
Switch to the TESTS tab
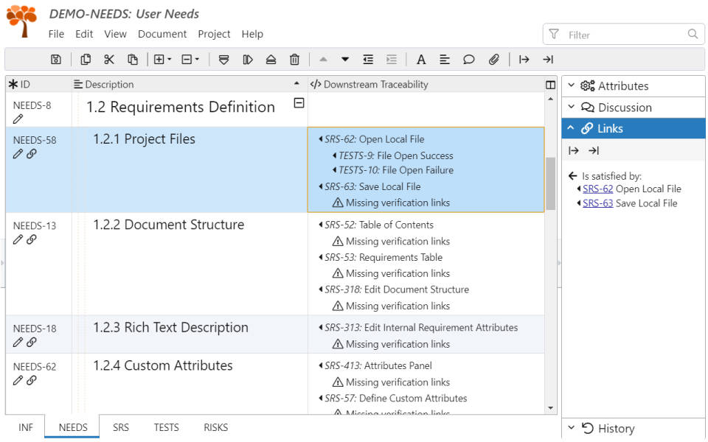(x=166, y=427)
